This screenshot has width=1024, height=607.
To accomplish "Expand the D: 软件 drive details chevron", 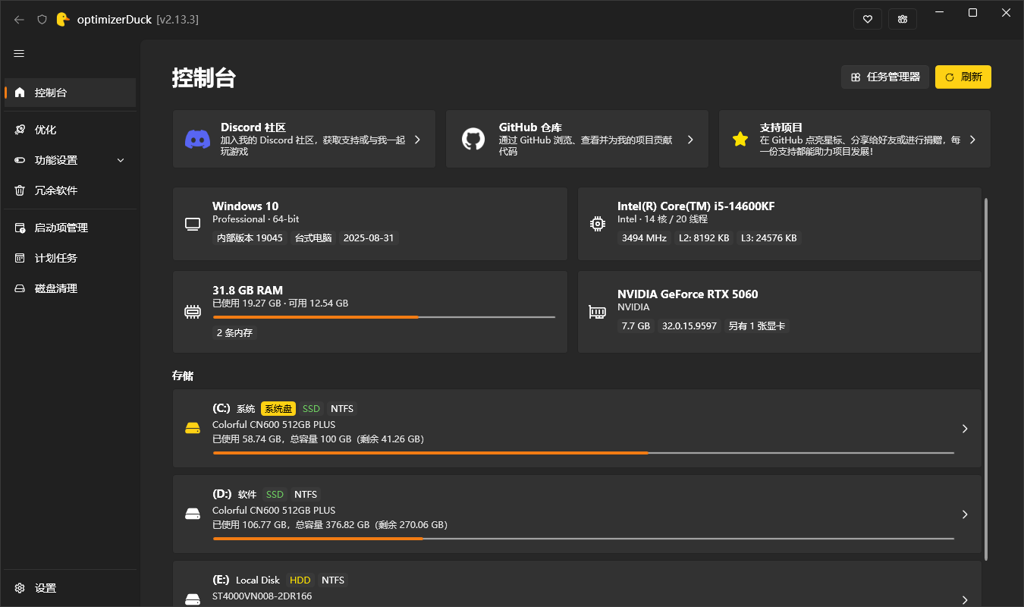I will click(x=965, y=514).
